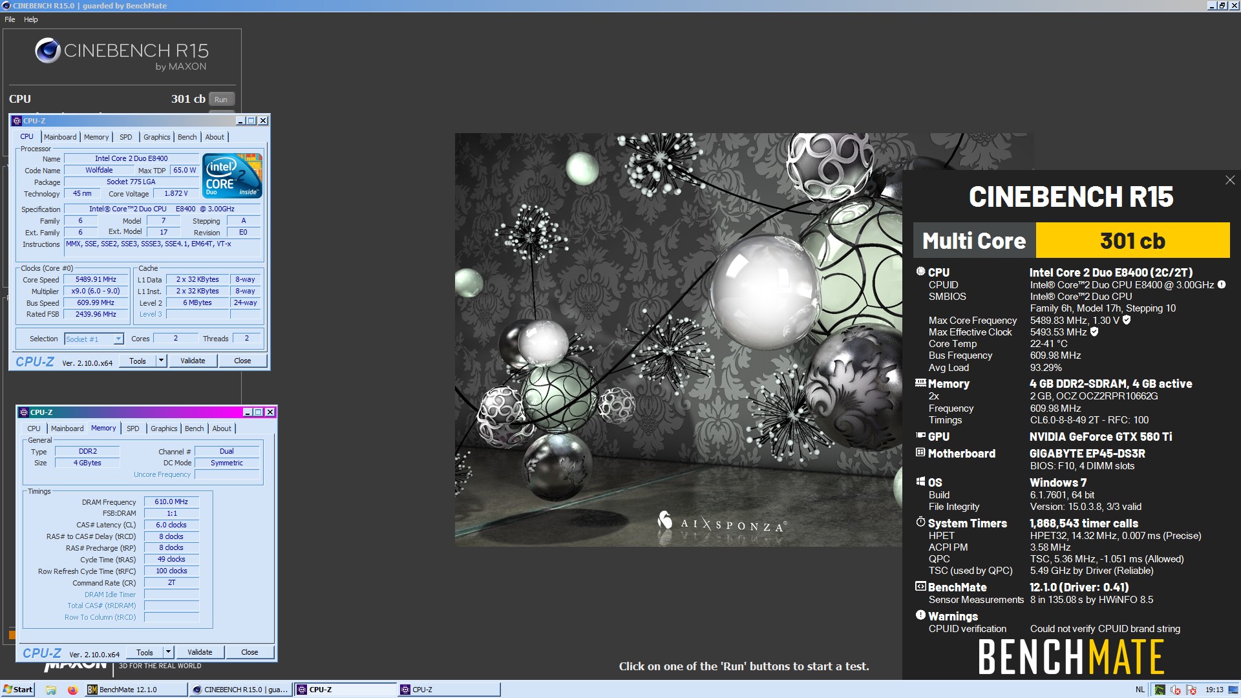Click the Core Voltage 1.872 V field
The width and height of the screenshot is (1241, 698).
point(176,193)
